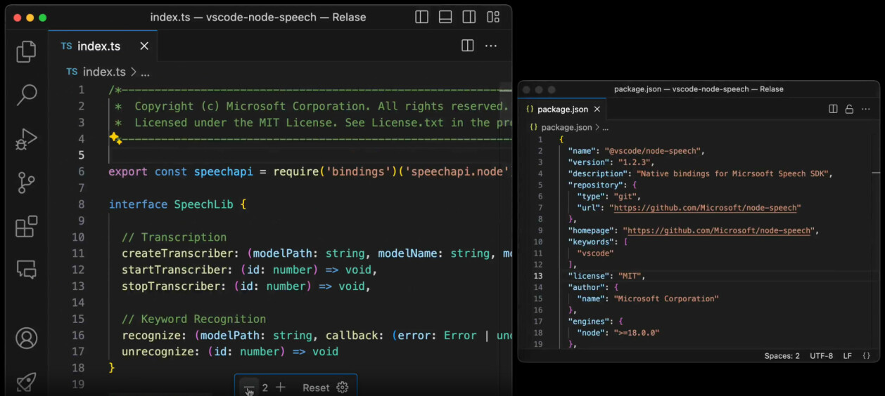This screenshot has height=396, width=885.
Task: Expand breadcrumb ellipsis in package.json window
Action: (x=605, y=128)
